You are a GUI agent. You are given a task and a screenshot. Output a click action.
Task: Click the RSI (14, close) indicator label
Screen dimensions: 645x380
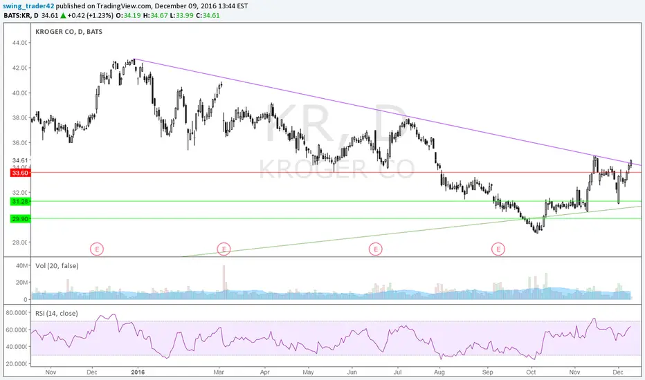pos(56,314)
